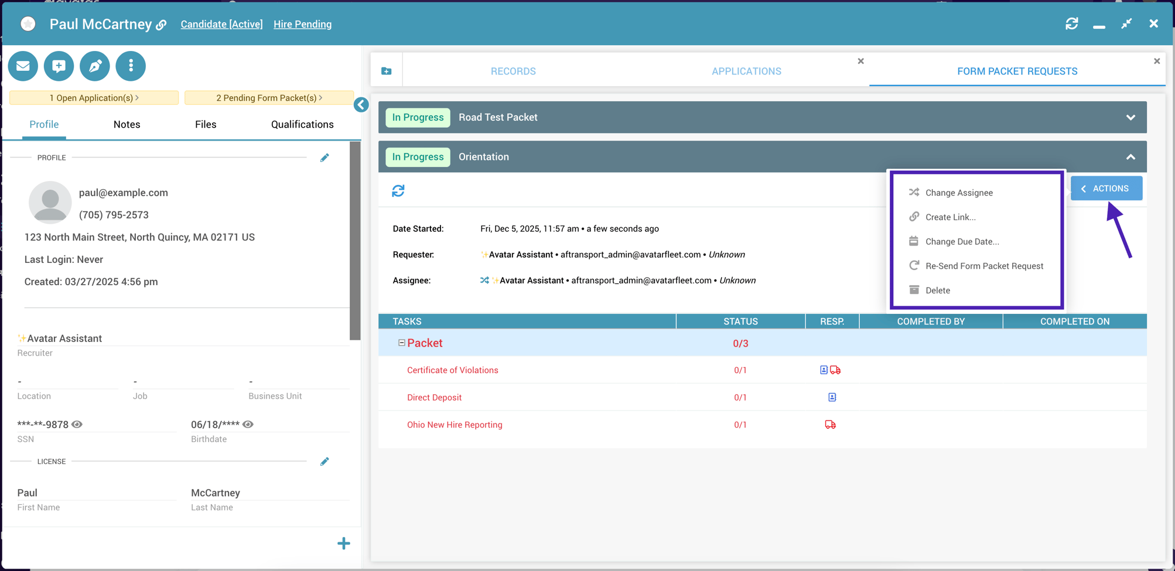This screenshot has width=1175, height=571.
Task: Click the blue plus icon at panel bottom
Action: click(x=344, y=543)
